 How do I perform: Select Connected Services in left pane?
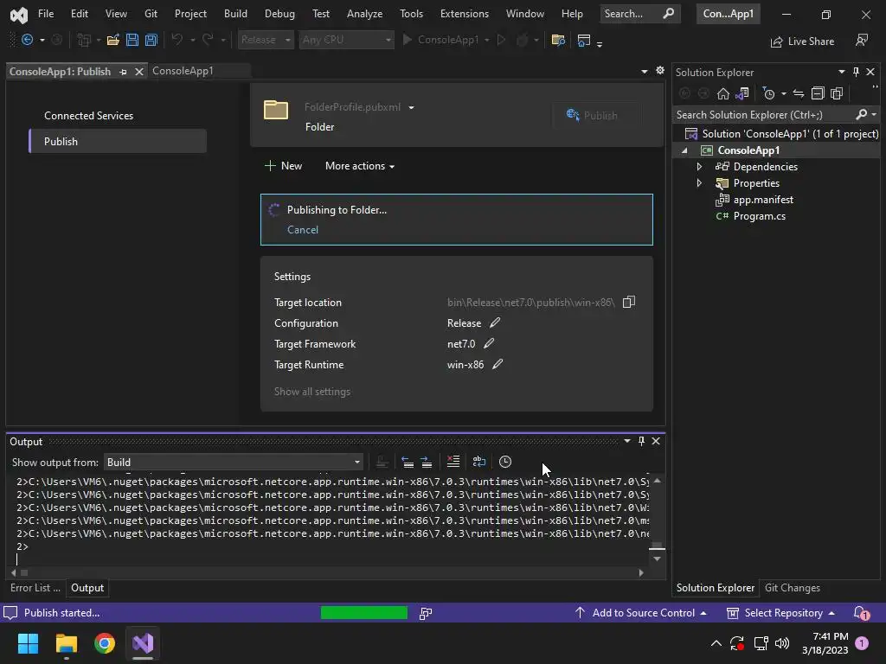pos(89,115)
